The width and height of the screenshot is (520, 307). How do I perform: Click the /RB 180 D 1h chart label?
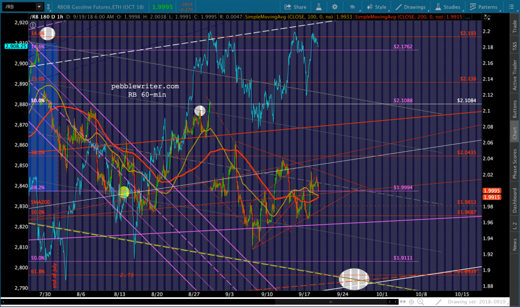(46, 17)
